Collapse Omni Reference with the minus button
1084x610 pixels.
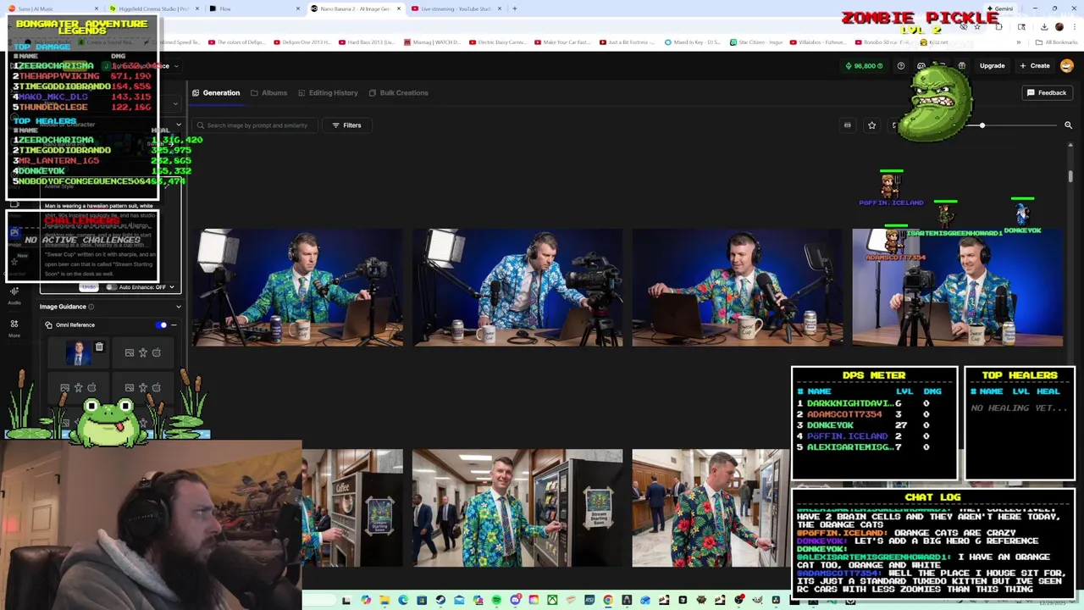[174, 324]
